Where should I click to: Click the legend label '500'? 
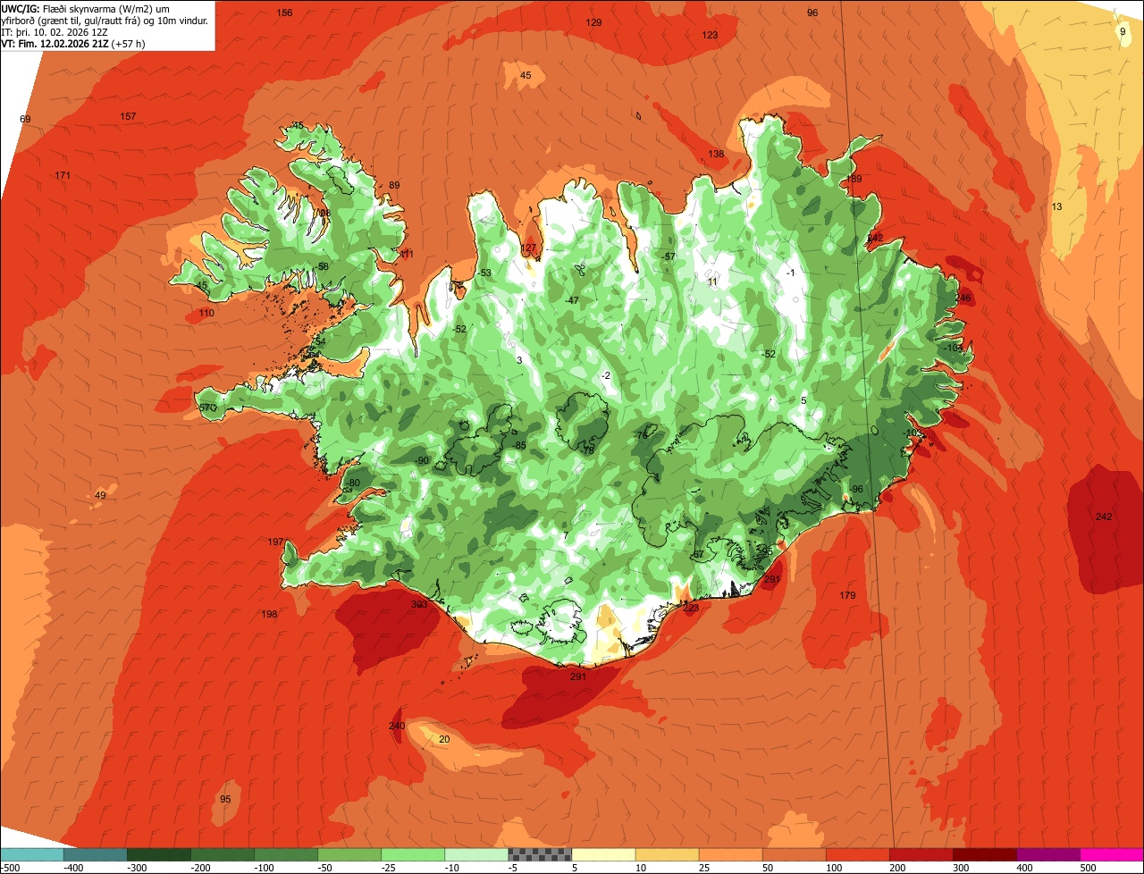[1088, 868]
